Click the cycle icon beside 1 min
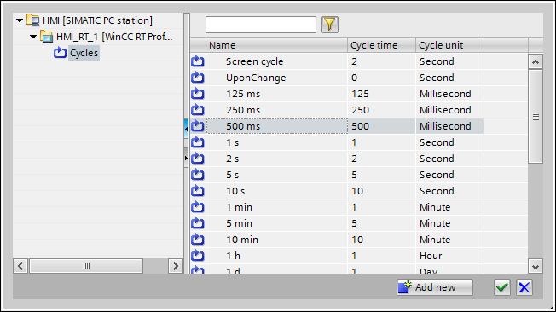Screen dimensions: 556x312 pyautogui.click(x=198, y=207)
